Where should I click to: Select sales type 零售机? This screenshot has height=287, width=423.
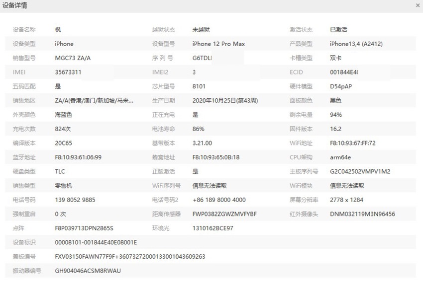click(x=63, y=186)
